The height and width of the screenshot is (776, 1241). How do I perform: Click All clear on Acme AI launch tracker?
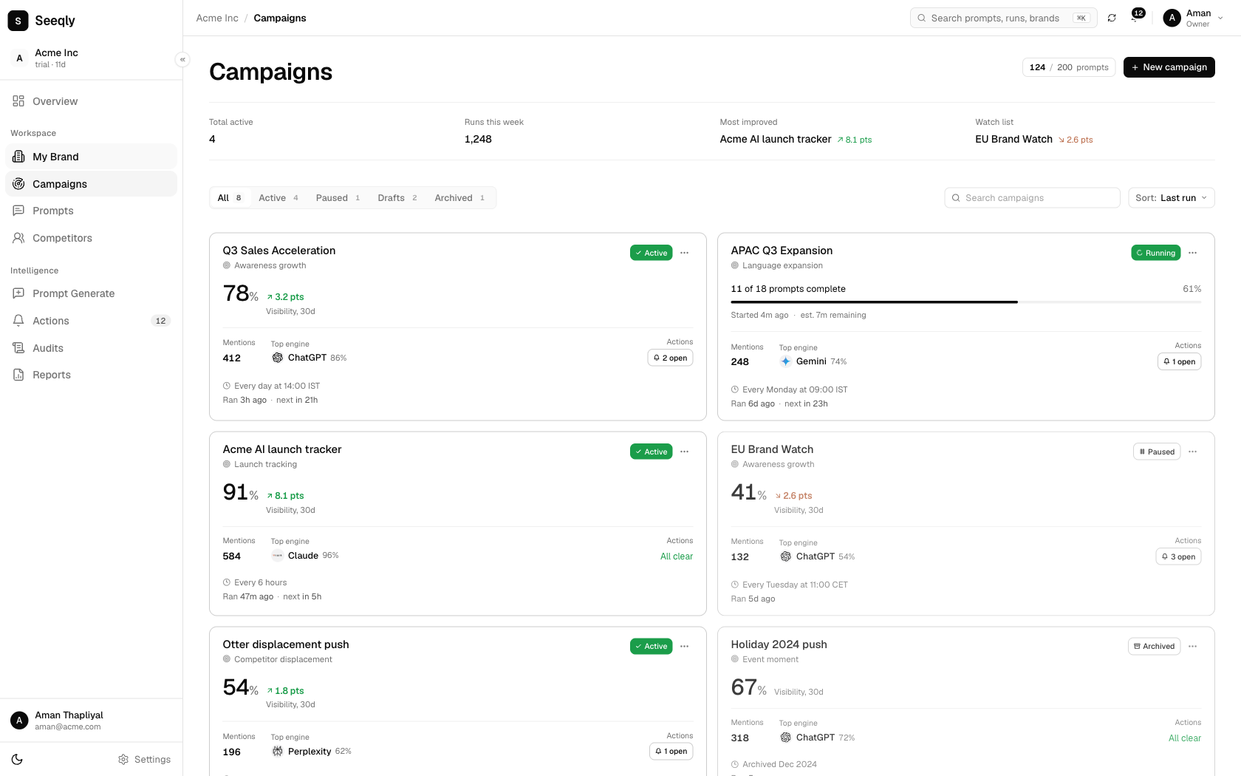[x=677, y=557]
